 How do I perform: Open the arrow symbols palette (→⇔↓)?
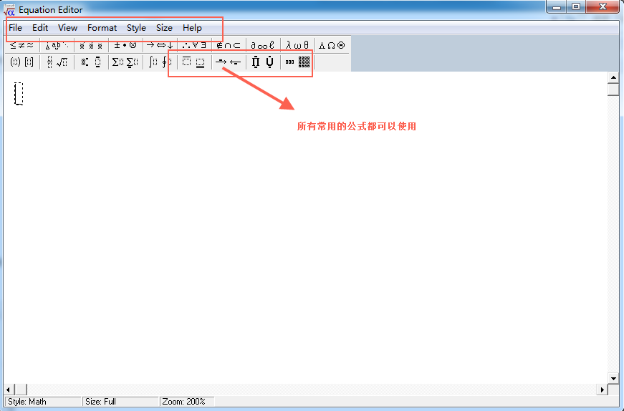pyautogui.click(x=159, y=45)
